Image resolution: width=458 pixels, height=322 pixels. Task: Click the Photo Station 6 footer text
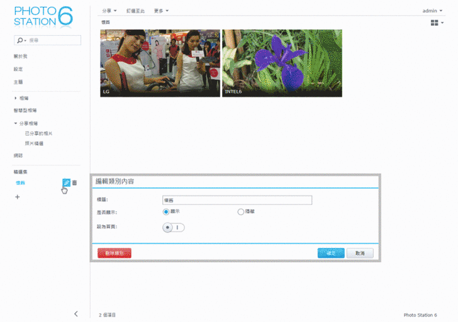(x=420, y=315)
